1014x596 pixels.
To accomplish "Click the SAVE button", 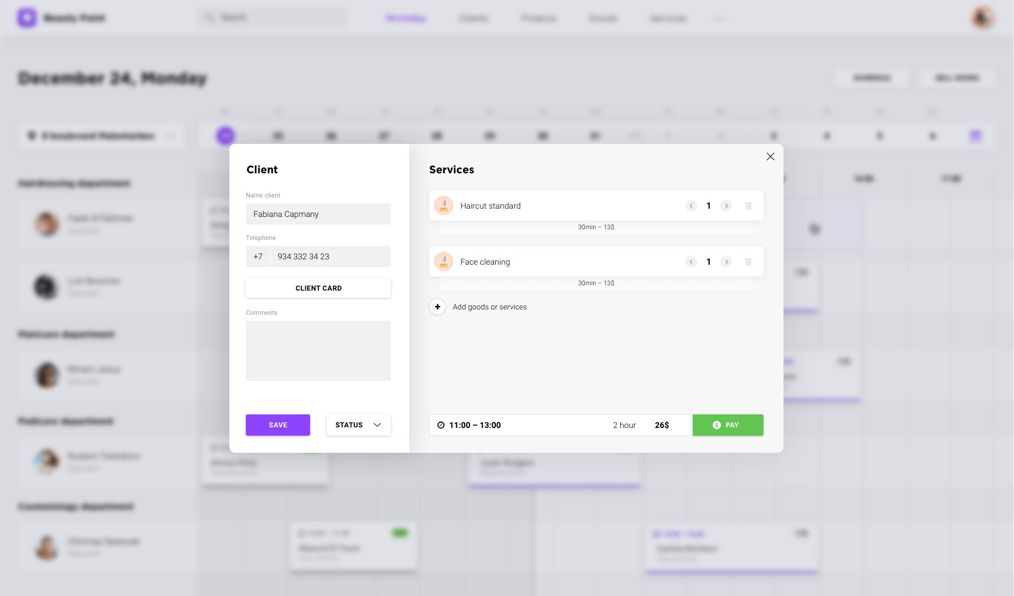I will (278, 424).
